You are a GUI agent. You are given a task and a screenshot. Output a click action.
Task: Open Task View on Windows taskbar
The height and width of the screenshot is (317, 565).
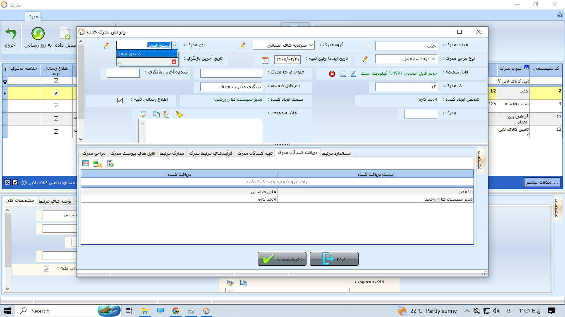click(129, 311)
